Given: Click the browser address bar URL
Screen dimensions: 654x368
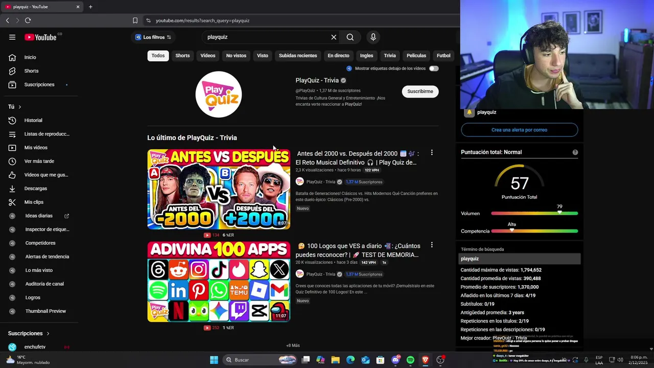Looking at the screenshot, I should coord(202,20).
